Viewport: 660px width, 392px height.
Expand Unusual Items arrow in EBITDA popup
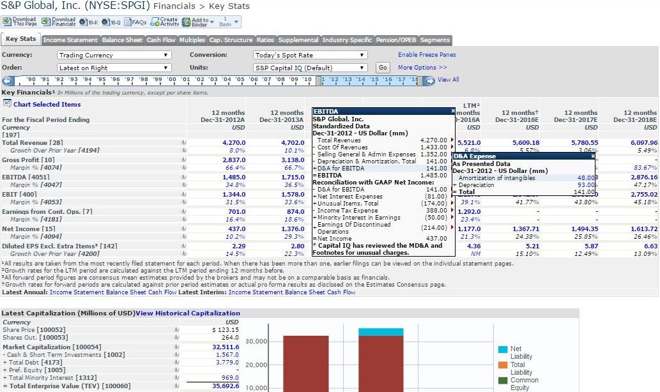tap(452, 203)
